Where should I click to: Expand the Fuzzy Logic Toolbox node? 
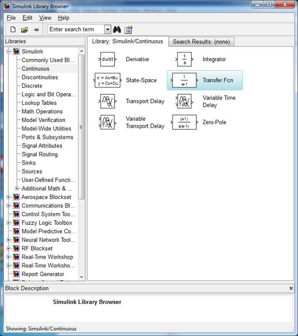[8, 223]
